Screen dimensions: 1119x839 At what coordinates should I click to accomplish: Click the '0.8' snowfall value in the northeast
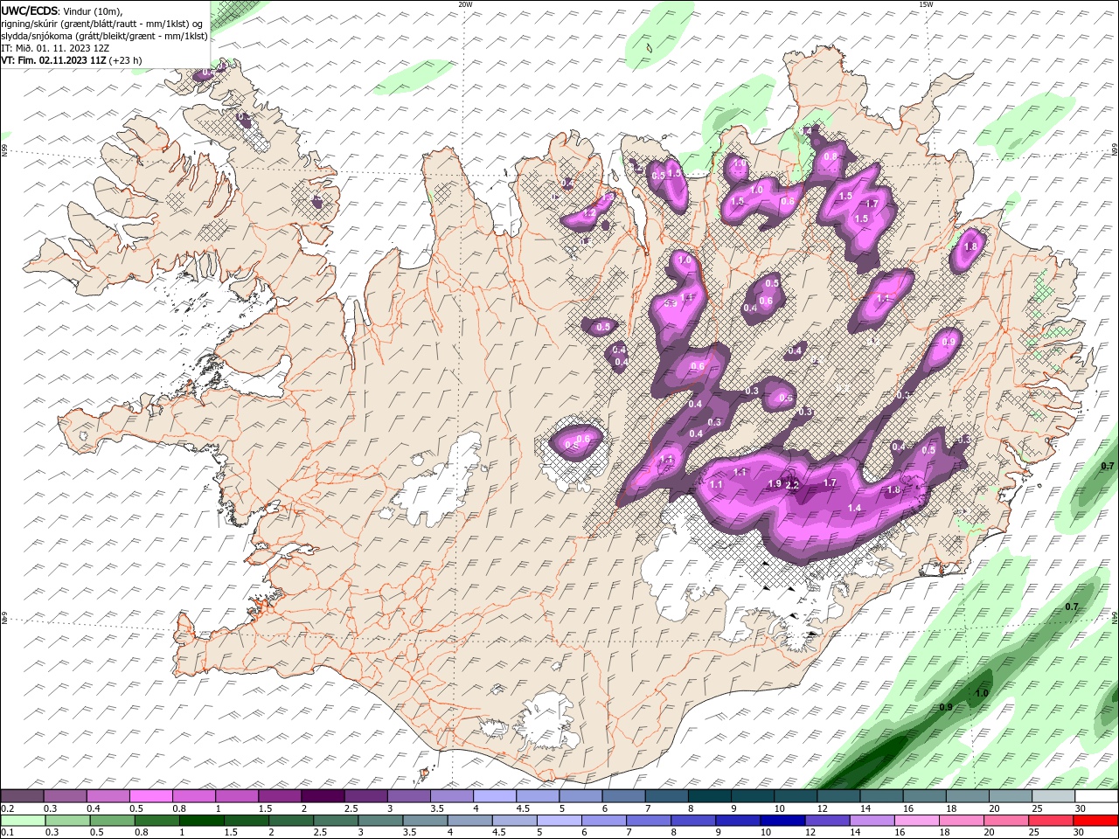(x=831, y=156)
